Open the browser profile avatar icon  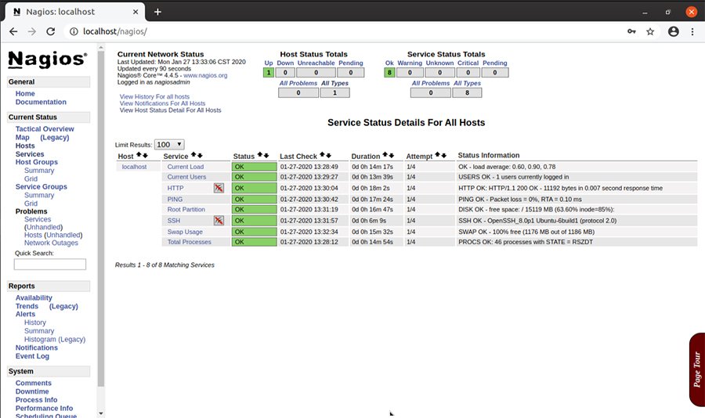pos(673,31)
